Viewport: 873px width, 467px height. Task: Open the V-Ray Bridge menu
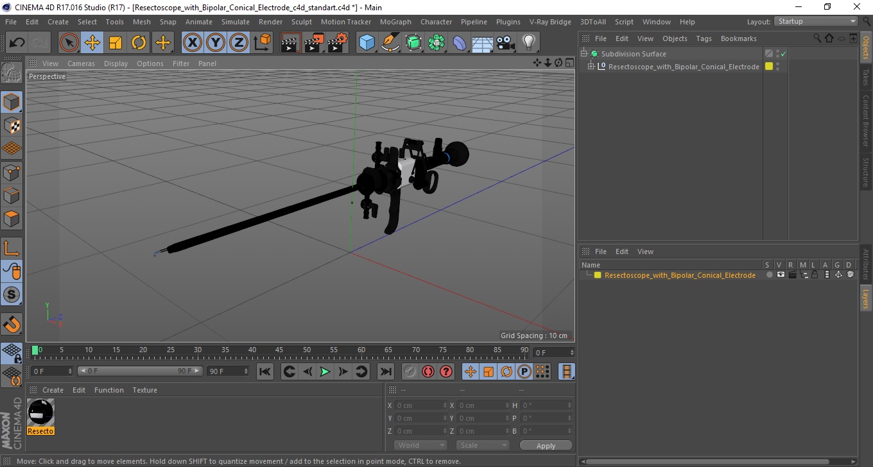coord(550,22)
